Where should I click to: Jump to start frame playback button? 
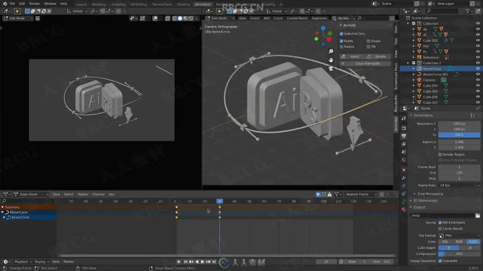[186, 262]
